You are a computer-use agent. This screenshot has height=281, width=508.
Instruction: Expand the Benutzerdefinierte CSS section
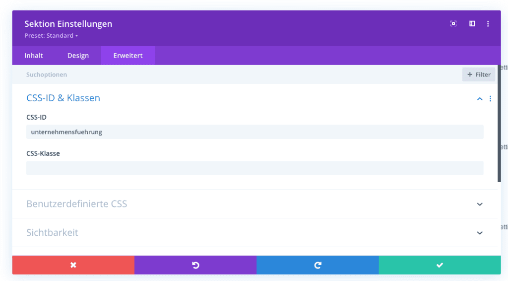pos(479,204)
